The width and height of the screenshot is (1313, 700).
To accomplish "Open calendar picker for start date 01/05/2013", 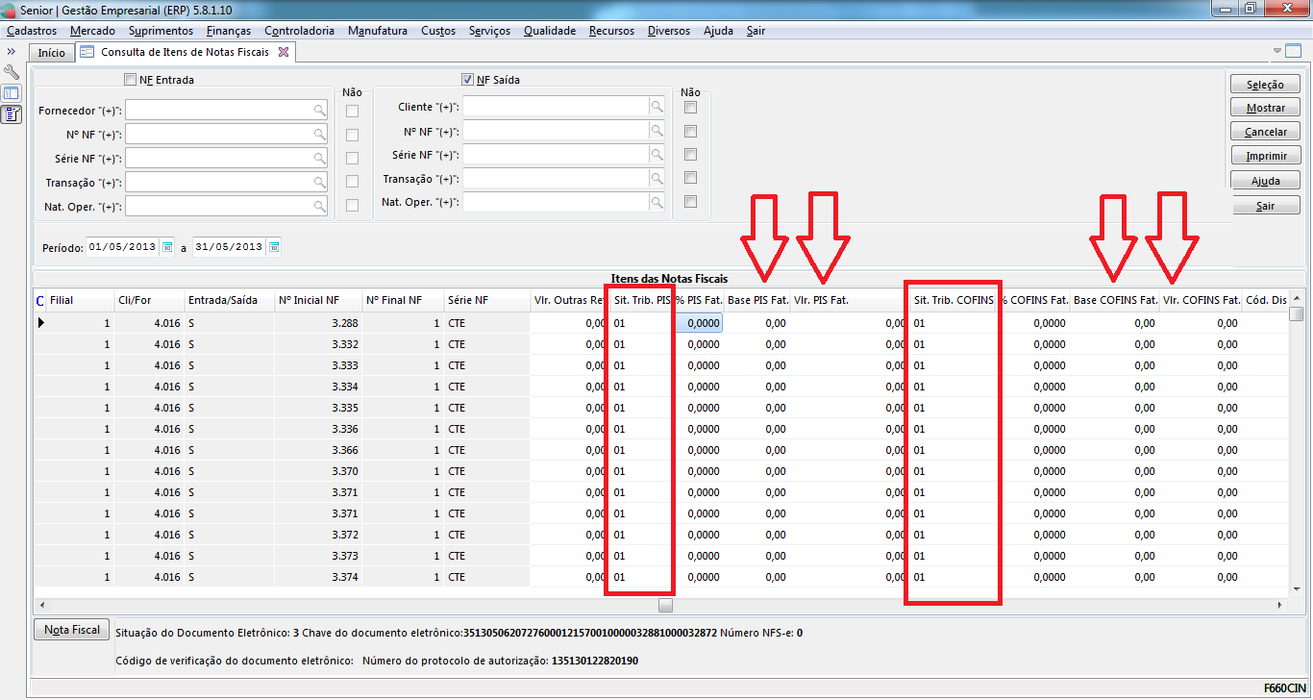I will [x=166, y=247].
